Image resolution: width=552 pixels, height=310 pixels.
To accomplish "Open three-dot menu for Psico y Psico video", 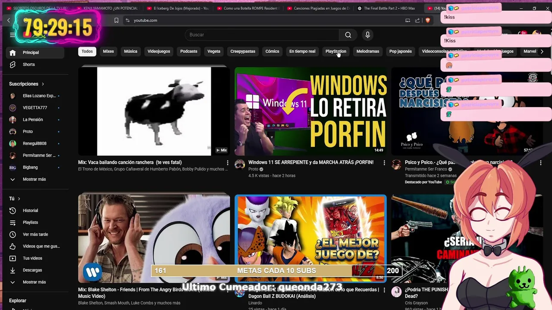I will pos(541,163).
